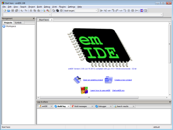
Task: Click the vertical scrollbar of start page
Action: pos(169,44)
